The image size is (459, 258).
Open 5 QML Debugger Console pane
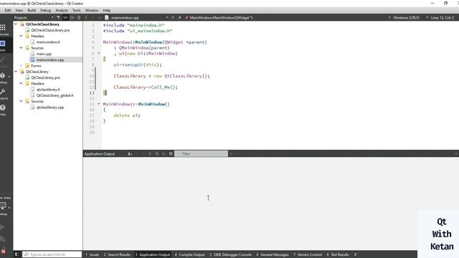[230, 254]
